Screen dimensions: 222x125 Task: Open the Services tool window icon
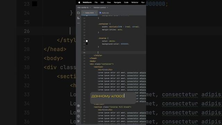tap(78, 106)
